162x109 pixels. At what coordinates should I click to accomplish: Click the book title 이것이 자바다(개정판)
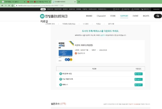[84, 45]
